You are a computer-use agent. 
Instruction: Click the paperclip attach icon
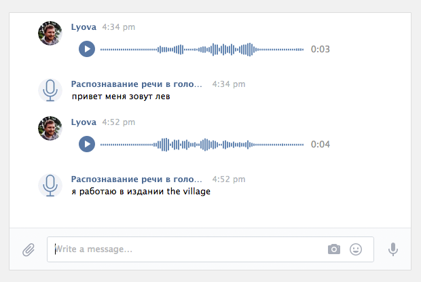(x=29, y=249)
